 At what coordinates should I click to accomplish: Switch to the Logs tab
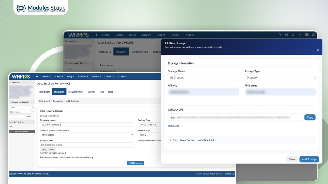click(x=101, y=92)
